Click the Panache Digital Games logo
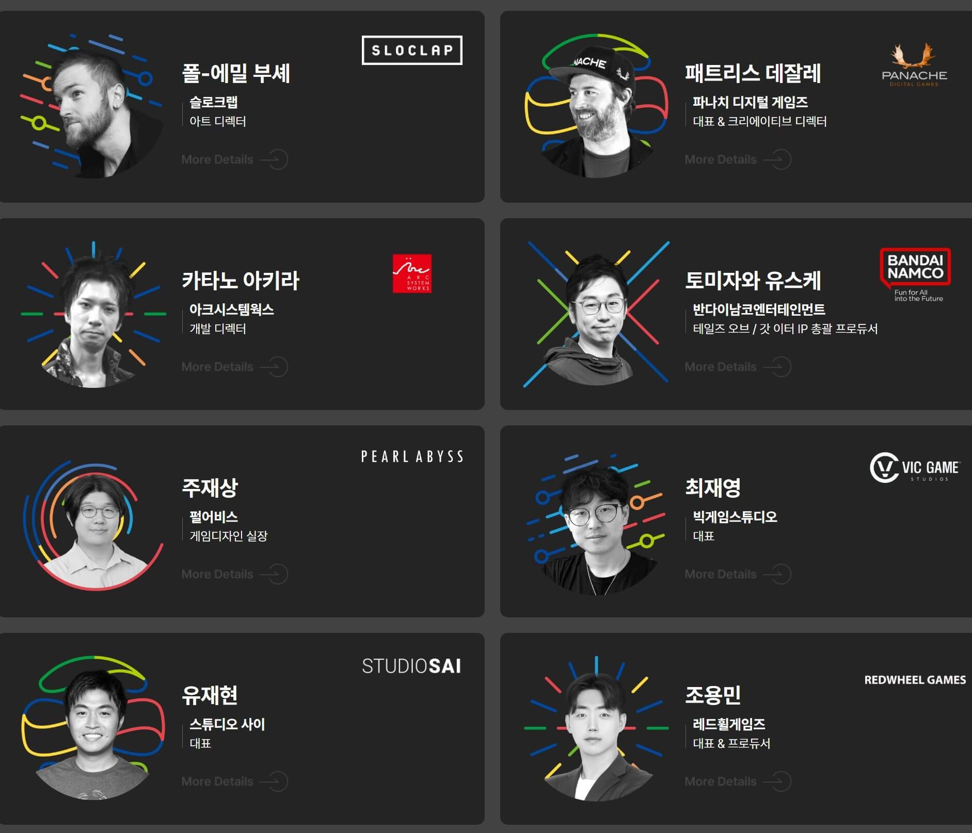Image resolution: width=972 pixels, height=833 pixels. coord(914,65)
